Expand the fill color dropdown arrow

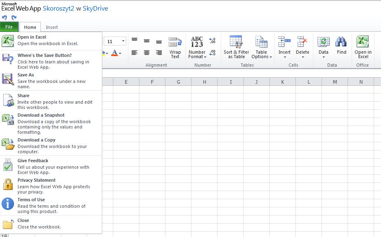pyautogui.click(x=107, y=53)
